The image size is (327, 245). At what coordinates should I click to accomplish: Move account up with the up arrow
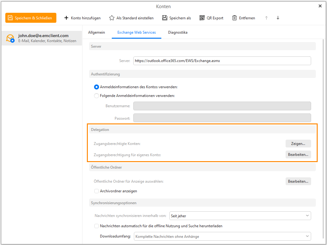266,18
